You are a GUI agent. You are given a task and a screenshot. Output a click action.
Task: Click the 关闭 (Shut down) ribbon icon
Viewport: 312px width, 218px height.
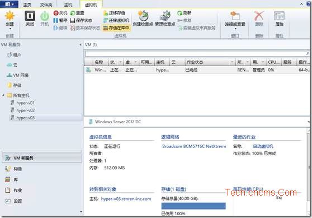[x=30, y=16]
